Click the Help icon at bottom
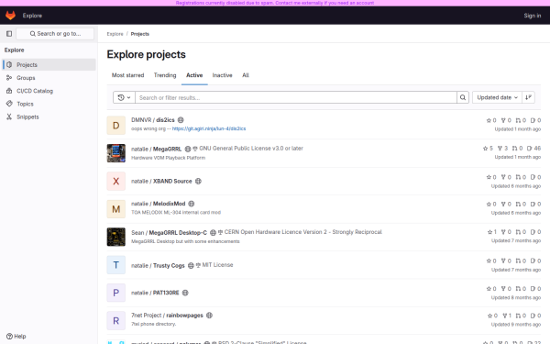The height and width of the screenshot is (344, 550). pos(9,337)
